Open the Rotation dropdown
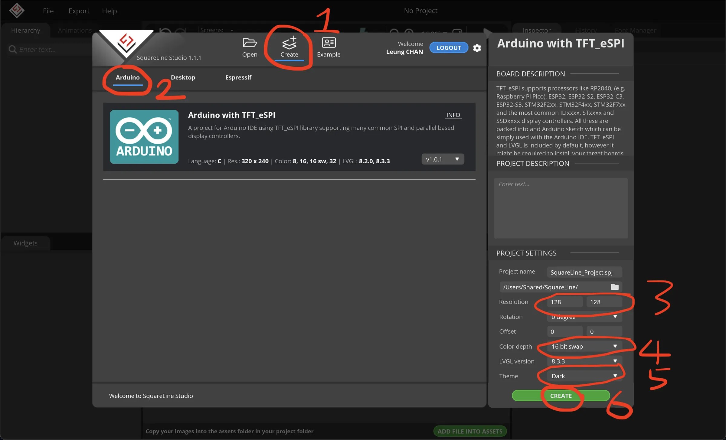The height and width of the screenshot is (440, 726). [x=584, y=317]
